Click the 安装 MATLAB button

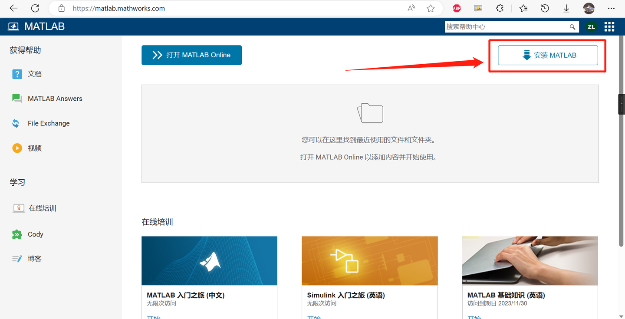pos(548,55)
